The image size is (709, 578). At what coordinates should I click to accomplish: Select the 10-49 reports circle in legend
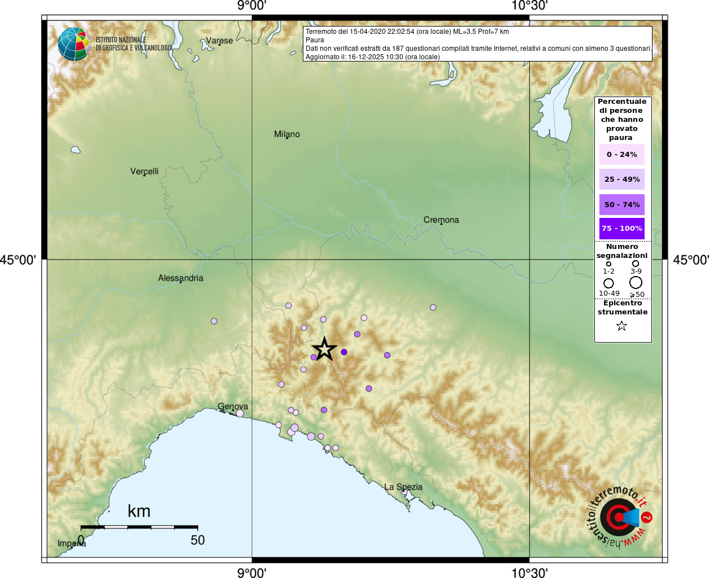[608, 283]
